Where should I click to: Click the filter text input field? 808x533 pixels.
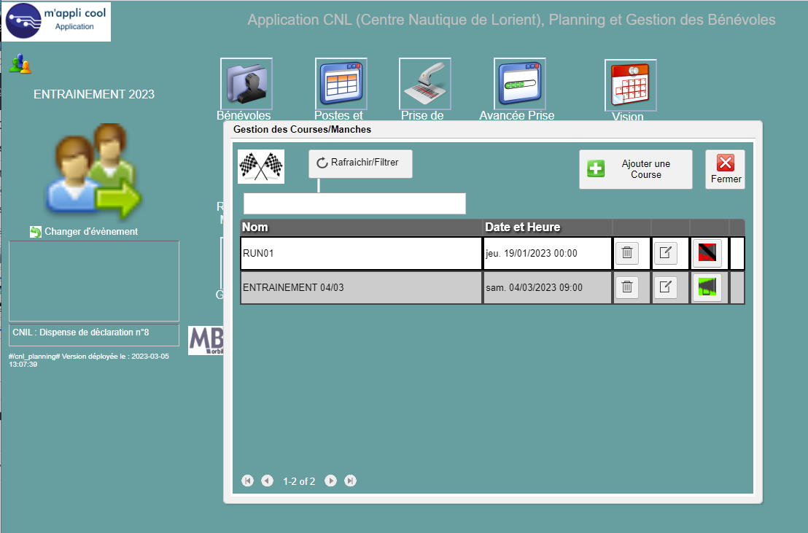[354, 203]
